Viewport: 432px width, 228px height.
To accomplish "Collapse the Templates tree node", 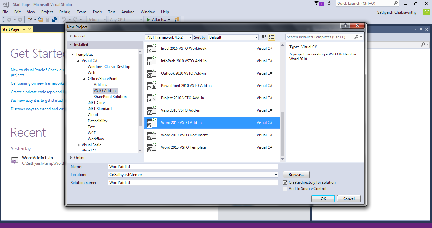I will tap(73, 55).
